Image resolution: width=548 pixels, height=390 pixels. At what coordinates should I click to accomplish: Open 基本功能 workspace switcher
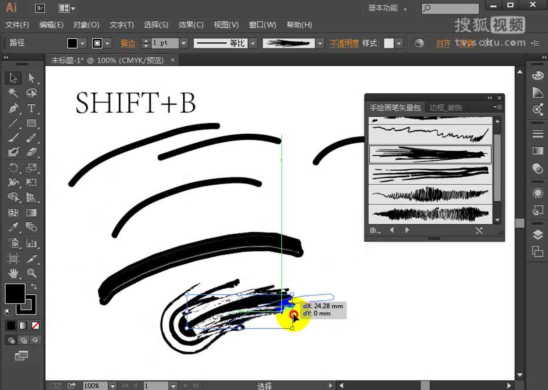[387, 8]
